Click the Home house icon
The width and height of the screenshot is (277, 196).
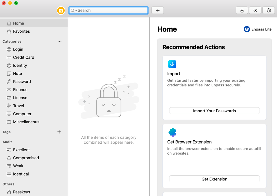(x=9, y=23)
